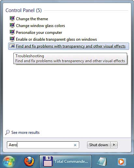Open Firefox from the taskbar
This screenshot has width=134, height=168.
[29, 161]
